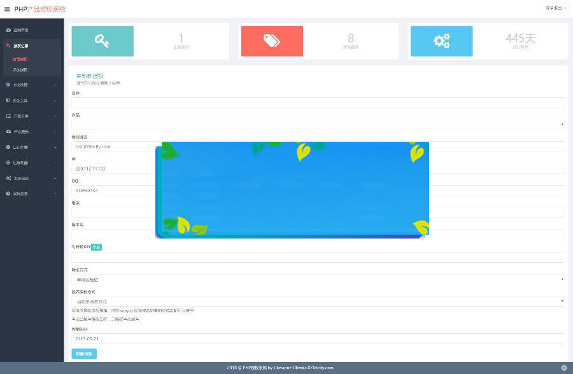Viewport: 573px width, 374px height.
Task: Click the round icon in footer corner
Action: point(563,368)
